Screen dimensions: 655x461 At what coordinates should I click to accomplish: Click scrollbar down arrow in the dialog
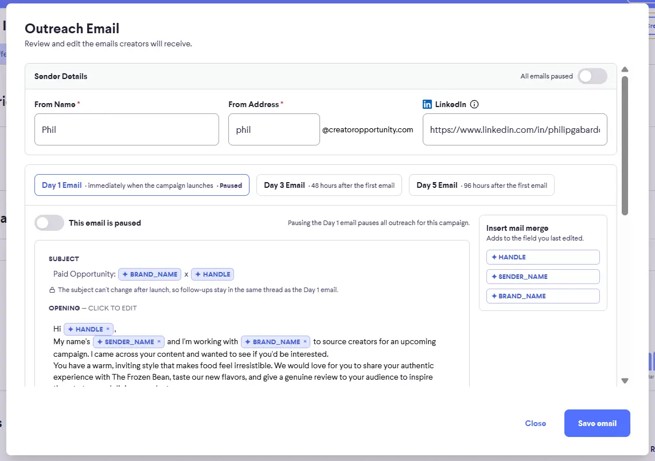coord(625,380)
